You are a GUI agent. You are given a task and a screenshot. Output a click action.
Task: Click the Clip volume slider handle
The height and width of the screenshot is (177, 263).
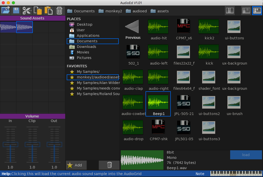[32, 144]
